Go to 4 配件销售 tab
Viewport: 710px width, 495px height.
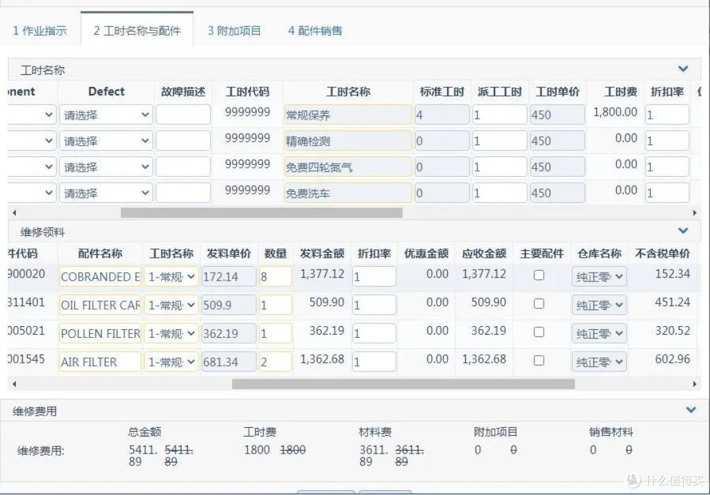coord(315,31)
